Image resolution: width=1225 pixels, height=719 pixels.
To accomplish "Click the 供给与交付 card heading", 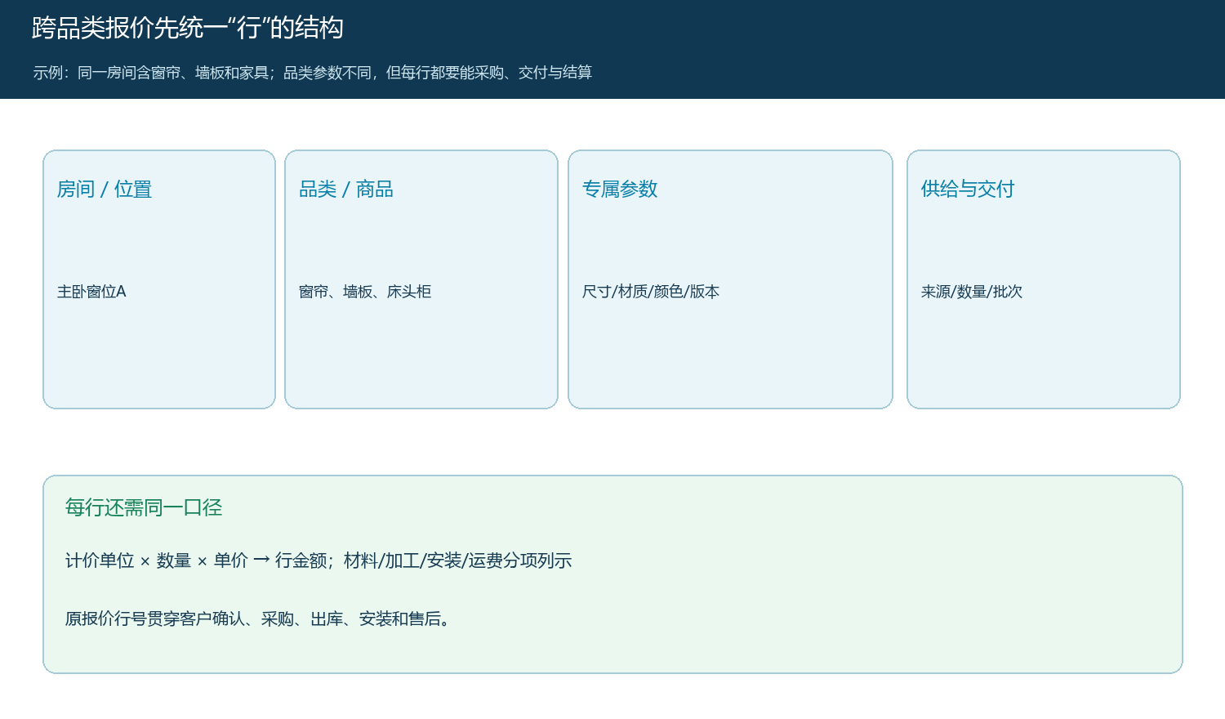I will [x=968, y=190].
